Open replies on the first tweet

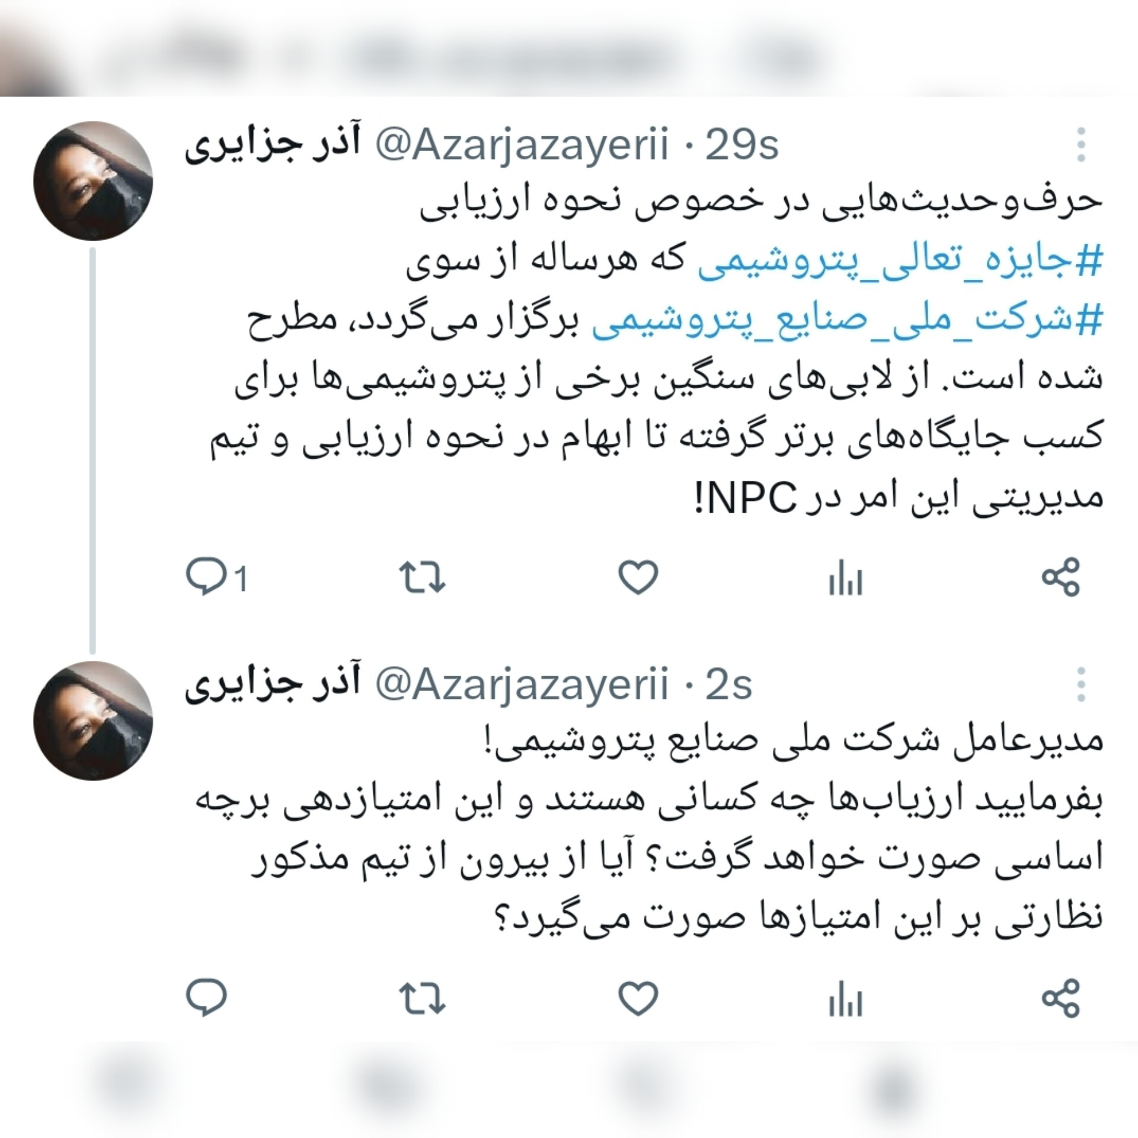coord(217,577)
